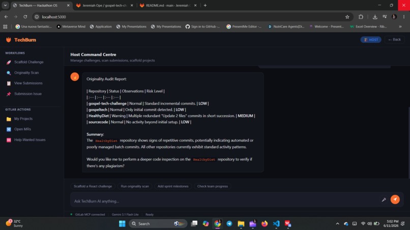This screenshot has height=230, width=410.
Task: Show hidden system tray icons
Action: pos(338,224)
